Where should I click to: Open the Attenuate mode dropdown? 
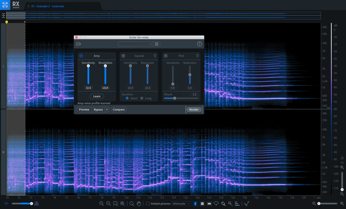click(x=181, y=204)
